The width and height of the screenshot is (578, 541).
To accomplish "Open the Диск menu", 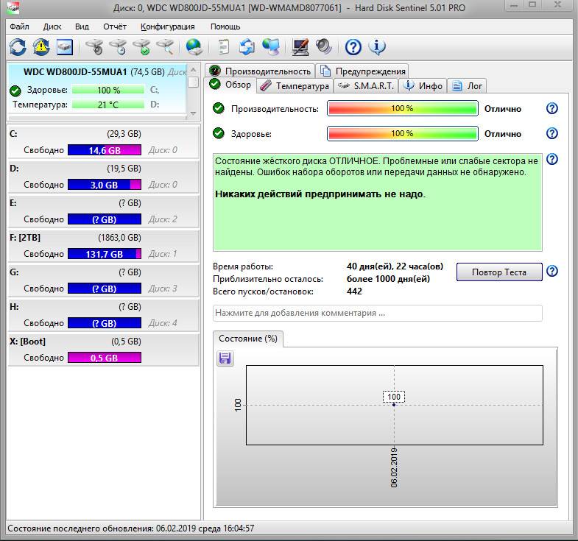I will click(x=52, y=26).
